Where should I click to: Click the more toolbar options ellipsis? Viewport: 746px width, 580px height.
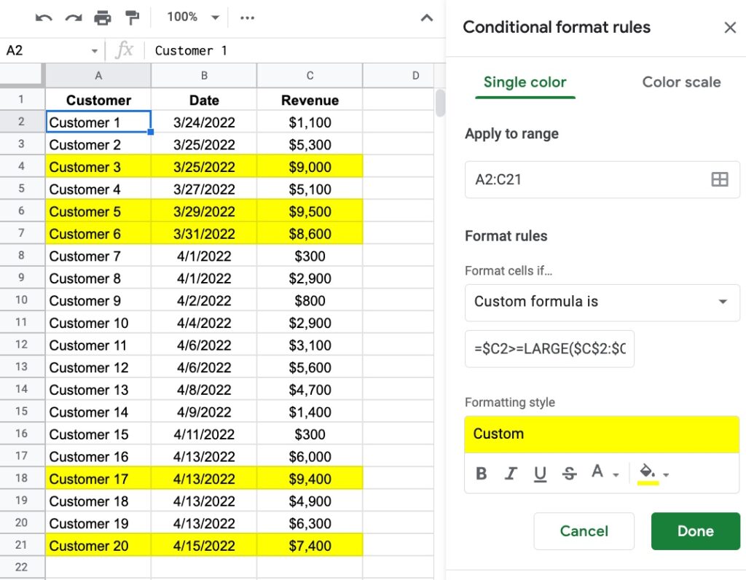pyautogui.click(x=247, y=17)
